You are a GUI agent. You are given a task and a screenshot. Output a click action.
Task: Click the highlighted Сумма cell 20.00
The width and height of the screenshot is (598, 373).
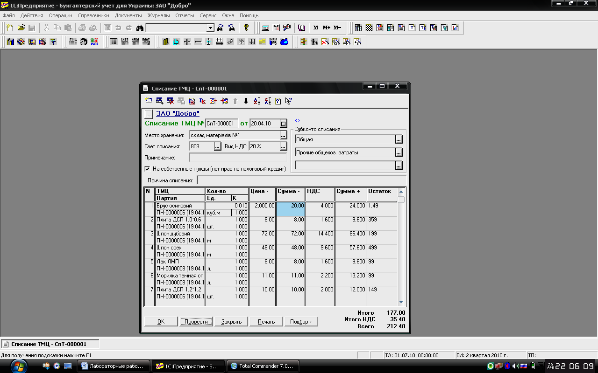[x=291, y=209]
